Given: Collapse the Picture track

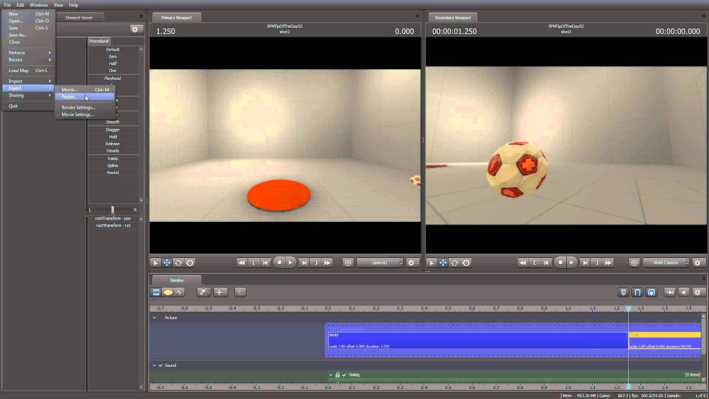Looking at the screenshot, I should point(155,318).
